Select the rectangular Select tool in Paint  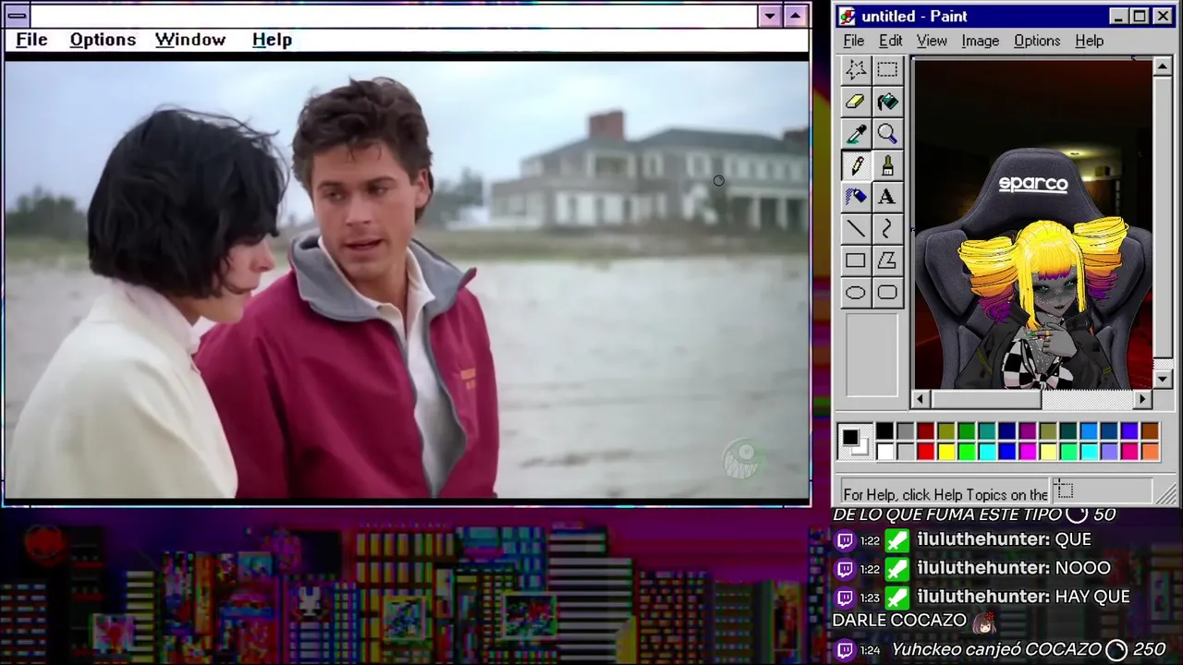(x=887, y=70)
